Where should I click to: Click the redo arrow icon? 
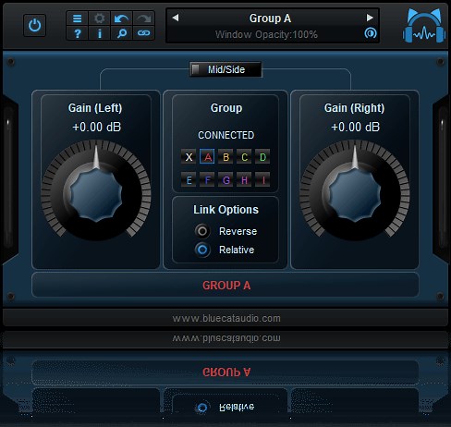click(x=143, y=18)
